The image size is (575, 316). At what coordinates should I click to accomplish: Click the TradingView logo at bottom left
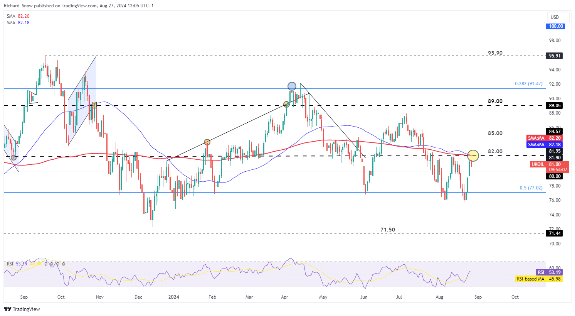coord(22,309)
